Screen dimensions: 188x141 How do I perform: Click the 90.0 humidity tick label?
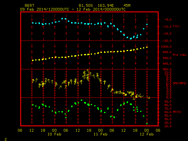coord(168,102)
